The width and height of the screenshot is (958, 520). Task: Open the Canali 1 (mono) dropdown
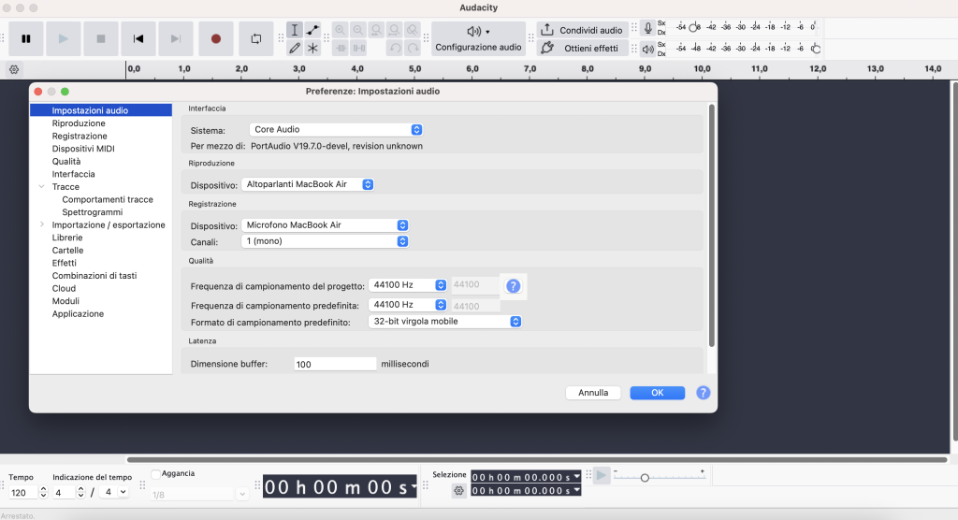pos(325,241)
